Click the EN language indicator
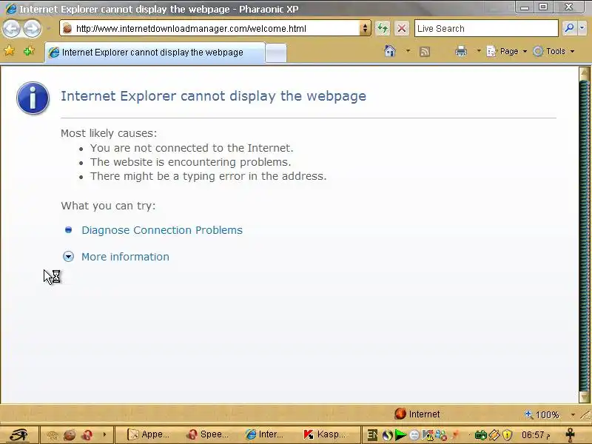 coord(372,435)
